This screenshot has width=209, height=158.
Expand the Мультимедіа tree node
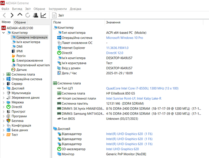pyautogui.click(x=4, y=93)
